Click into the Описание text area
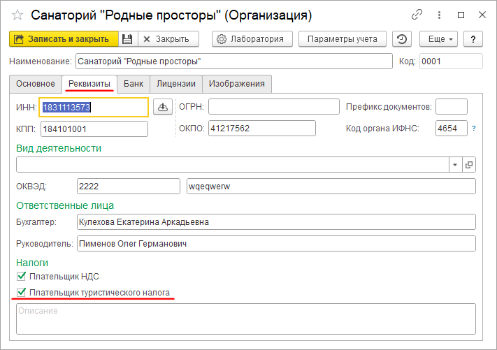This screenshot has width=497, height=350. coord(246,319)
